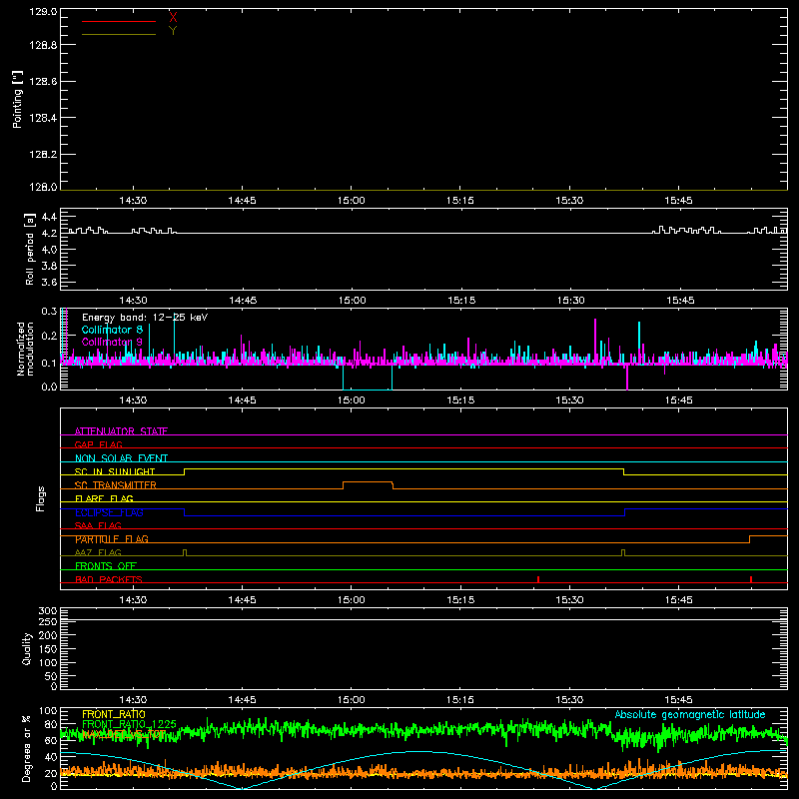Click the magenta Collimator 9 legend label

[112, 342]
